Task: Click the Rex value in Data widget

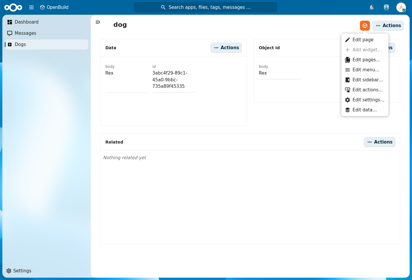Action: (x=109, y=73)
